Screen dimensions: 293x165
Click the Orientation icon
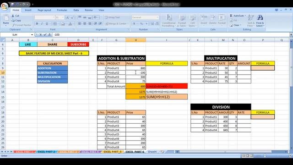[96, 17]
